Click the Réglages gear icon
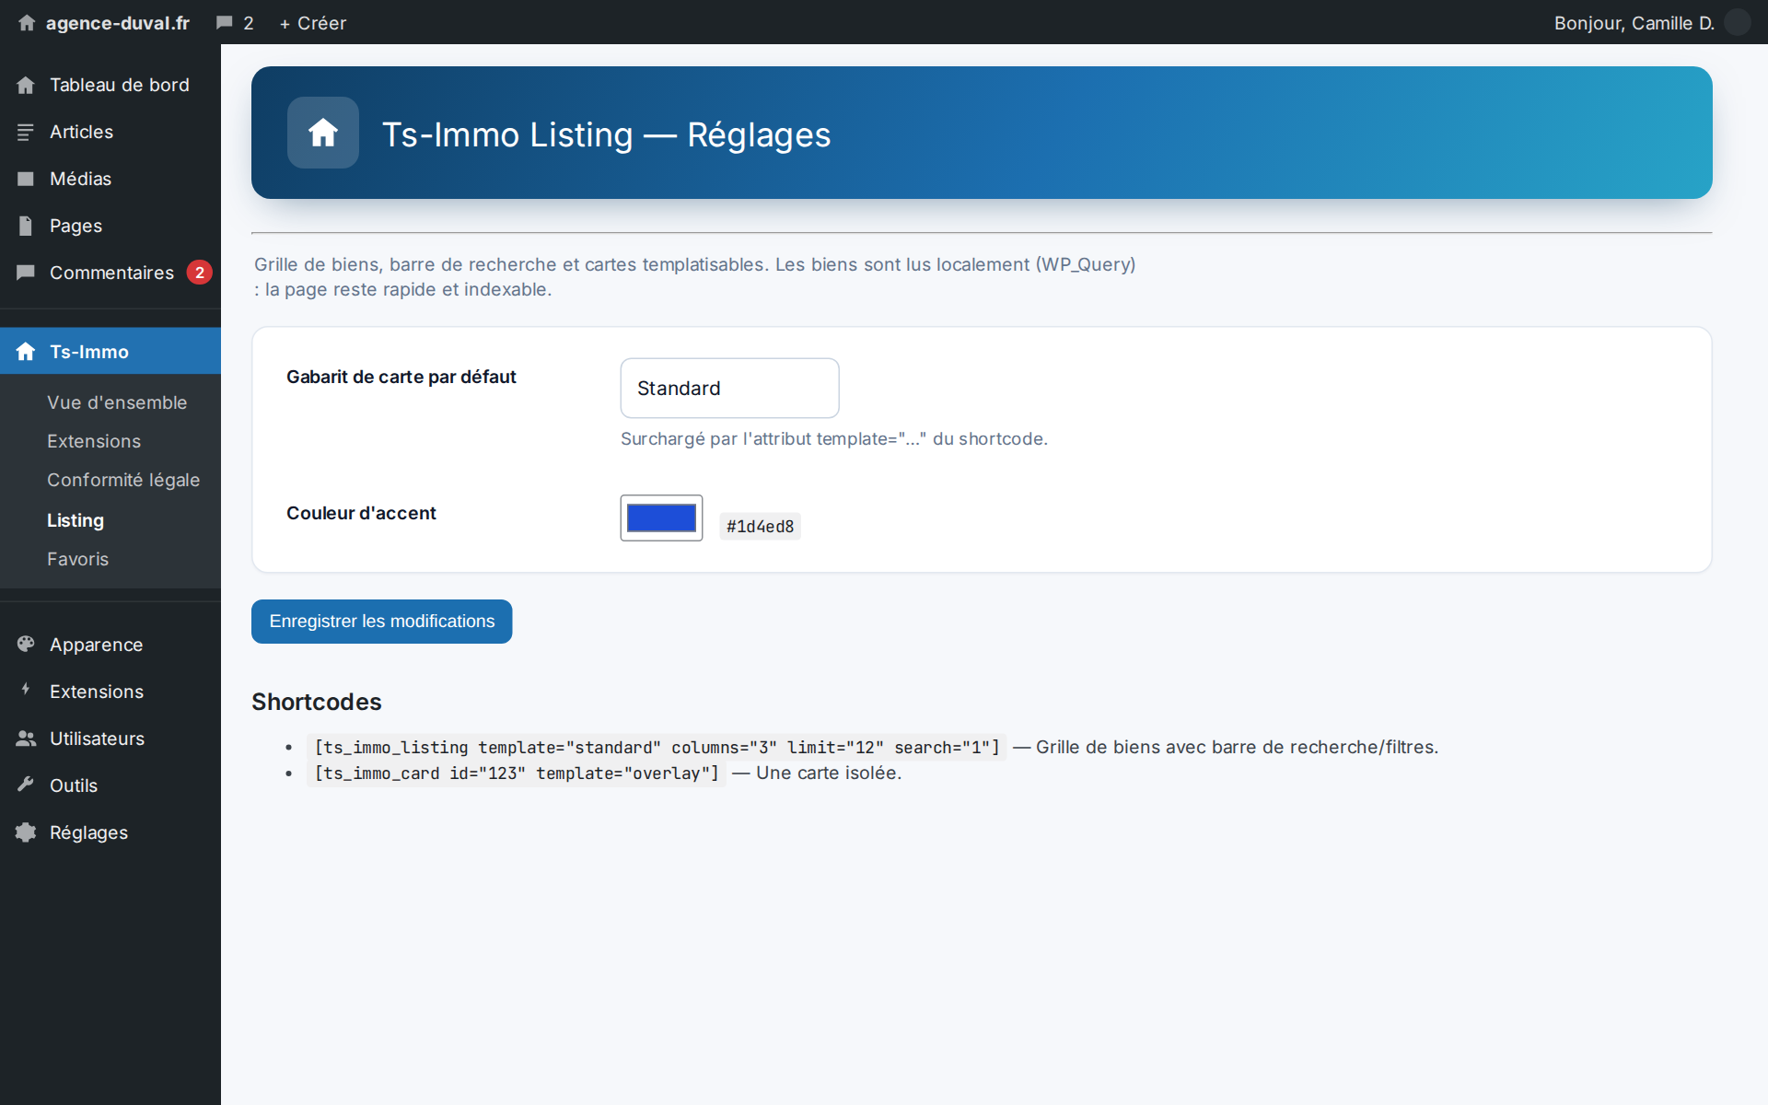 point(26,832)
